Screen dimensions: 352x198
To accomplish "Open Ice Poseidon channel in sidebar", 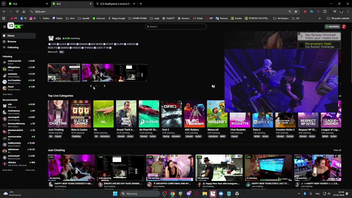I will [x=19, y=82].
